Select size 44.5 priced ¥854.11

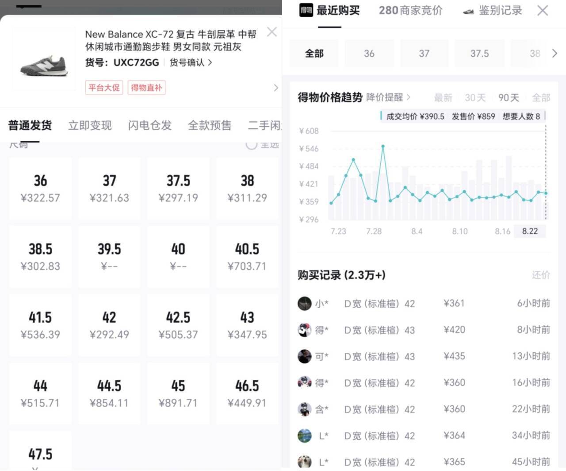[109, 394]
